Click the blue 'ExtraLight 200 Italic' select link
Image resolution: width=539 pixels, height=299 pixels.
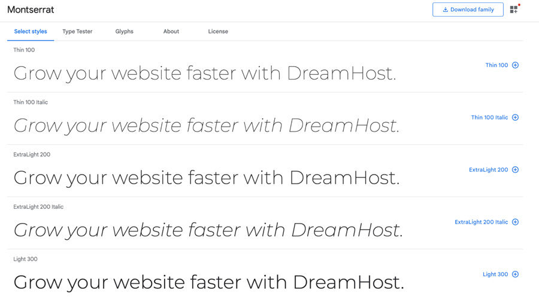[x=482, y=222]
